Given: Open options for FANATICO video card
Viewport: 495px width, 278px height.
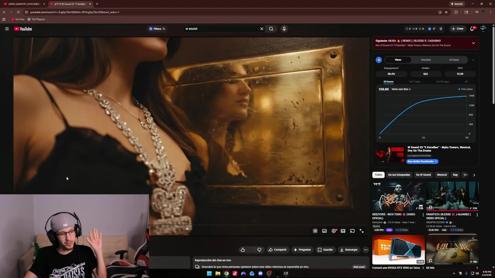Looking at the screenshot, I should pyautogui.click(x=477, y=215).
